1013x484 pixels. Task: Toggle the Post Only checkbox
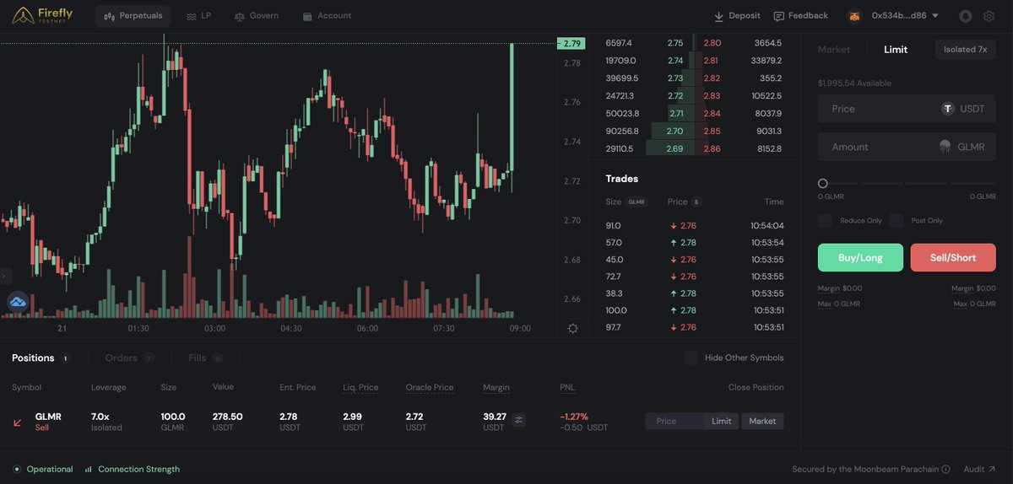point(897,220)
